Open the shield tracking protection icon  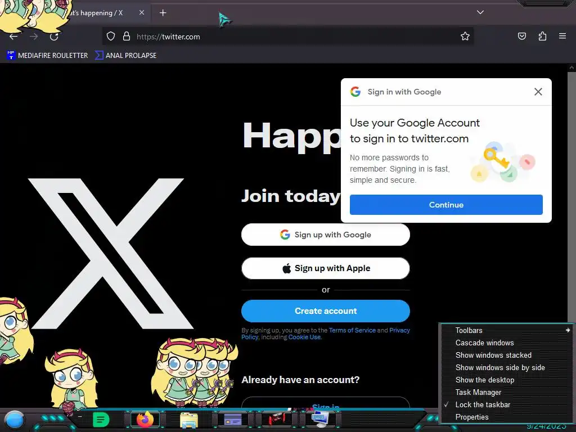click(x=111, y=37)
